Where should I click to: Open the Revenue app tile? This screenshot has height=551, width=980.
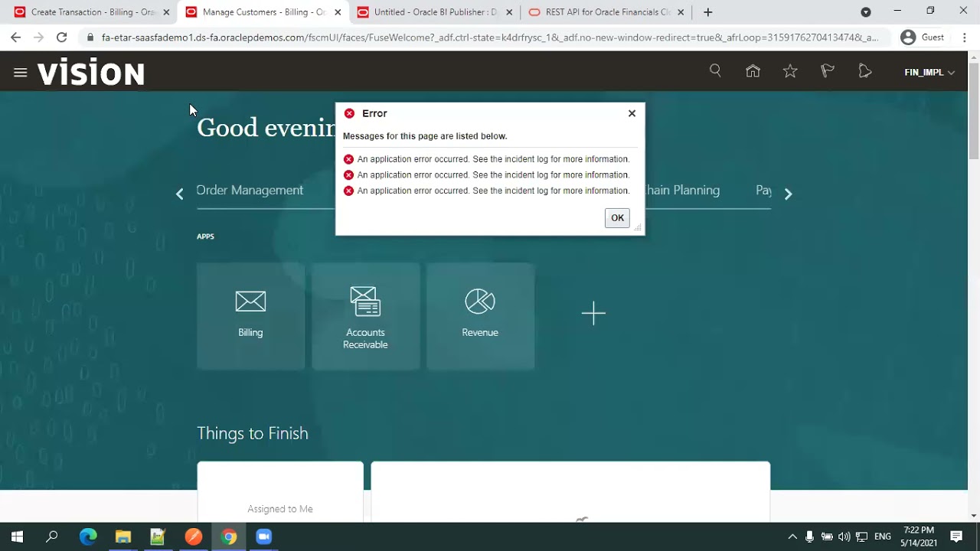coord(480,316)
